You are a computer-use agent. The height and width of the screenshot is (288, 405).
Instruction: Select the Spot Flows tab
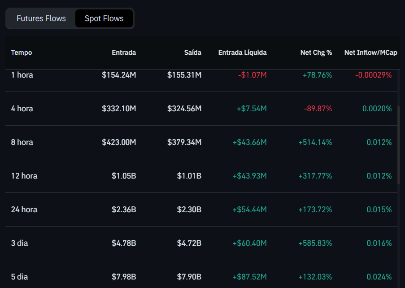104,18
